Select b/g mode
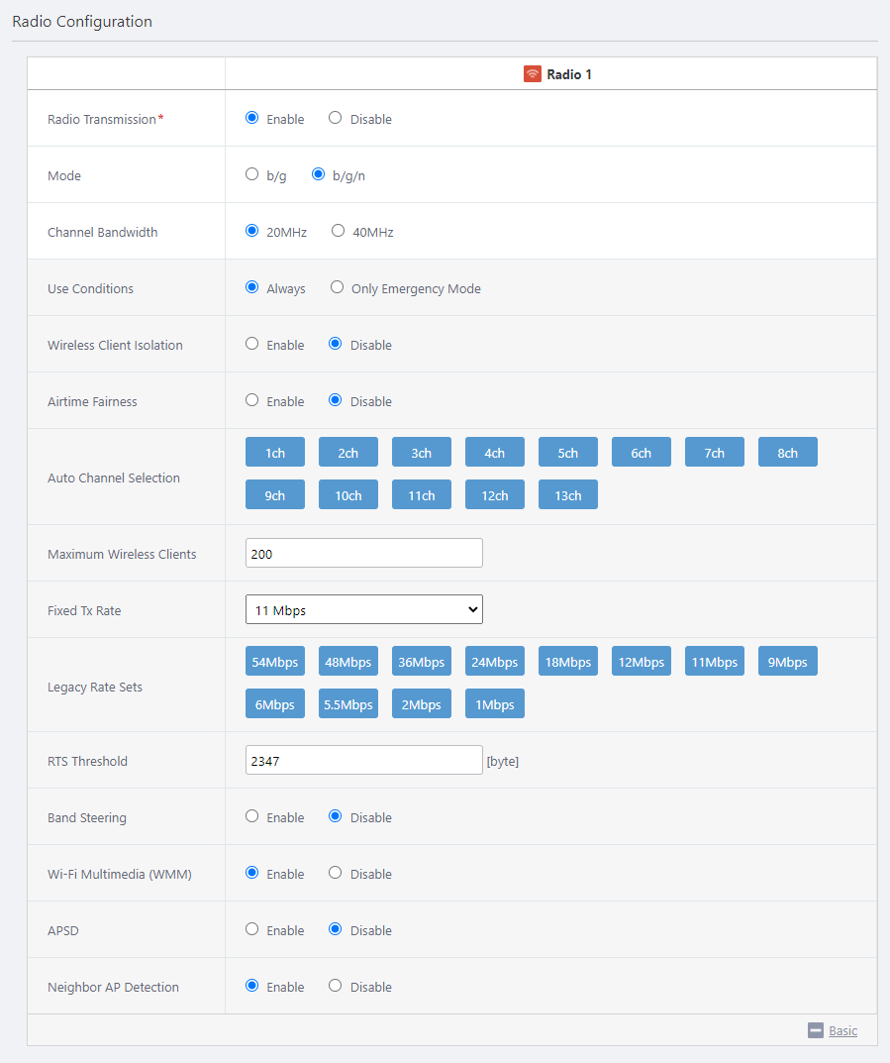Image resolution: width=890 pixels, height=1063 pixels. 252,174
